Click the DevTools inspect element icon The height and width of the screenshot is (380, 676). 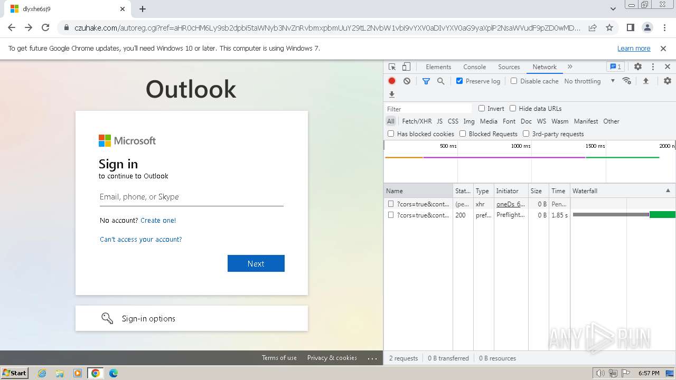(x=392, y=67)
